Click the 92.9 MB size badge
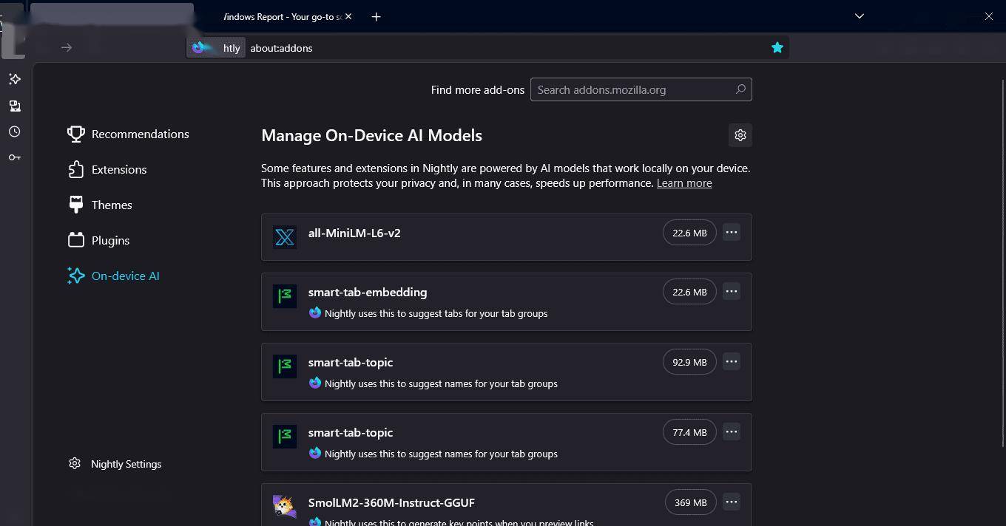The width and height of the screenshot is (1006, 526). [x=689, y=362]
